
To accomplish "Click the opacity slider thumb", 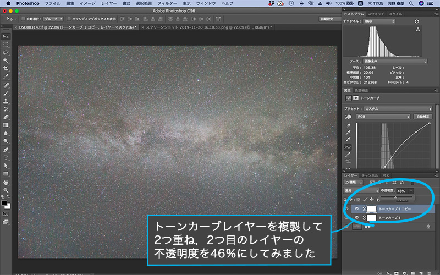I will click(395, 197).
